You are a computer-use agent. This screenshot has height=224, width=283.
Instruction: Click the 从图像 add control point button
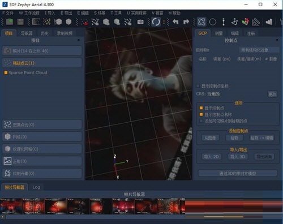click(x=210, y=138)
